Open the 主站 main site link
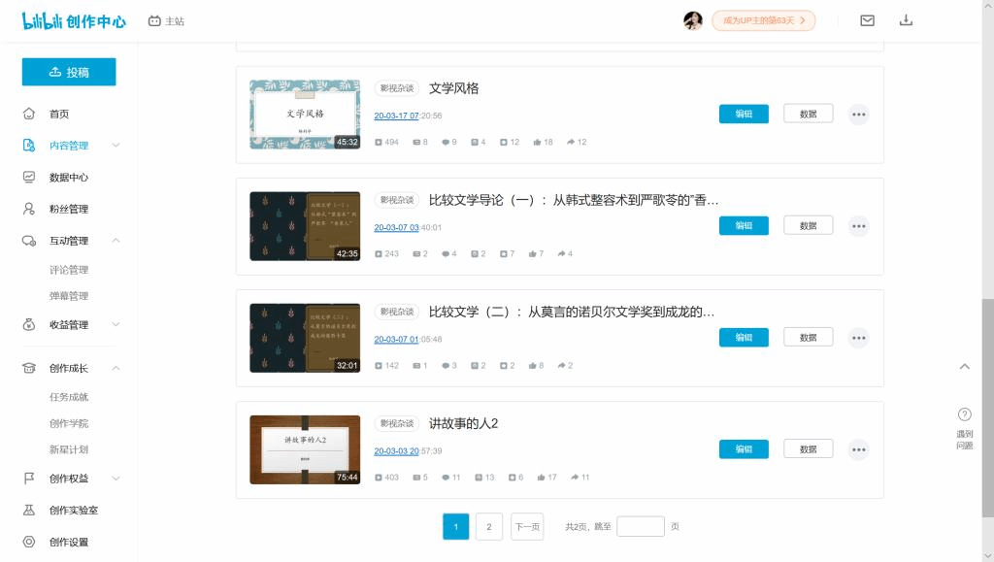 (166, 21)
